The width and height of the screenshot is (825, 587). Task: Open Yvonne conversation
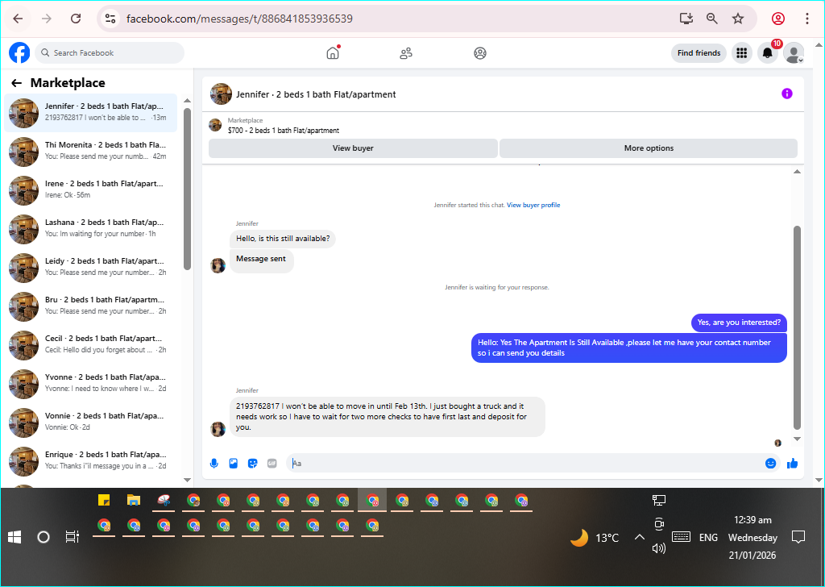point(90,384)
